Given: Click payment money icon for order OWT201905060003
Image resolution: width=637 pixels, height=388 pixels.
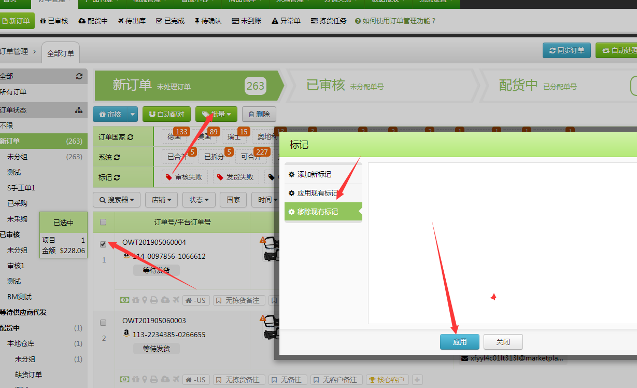Looking at the screenshot, I should coord(125,380).
